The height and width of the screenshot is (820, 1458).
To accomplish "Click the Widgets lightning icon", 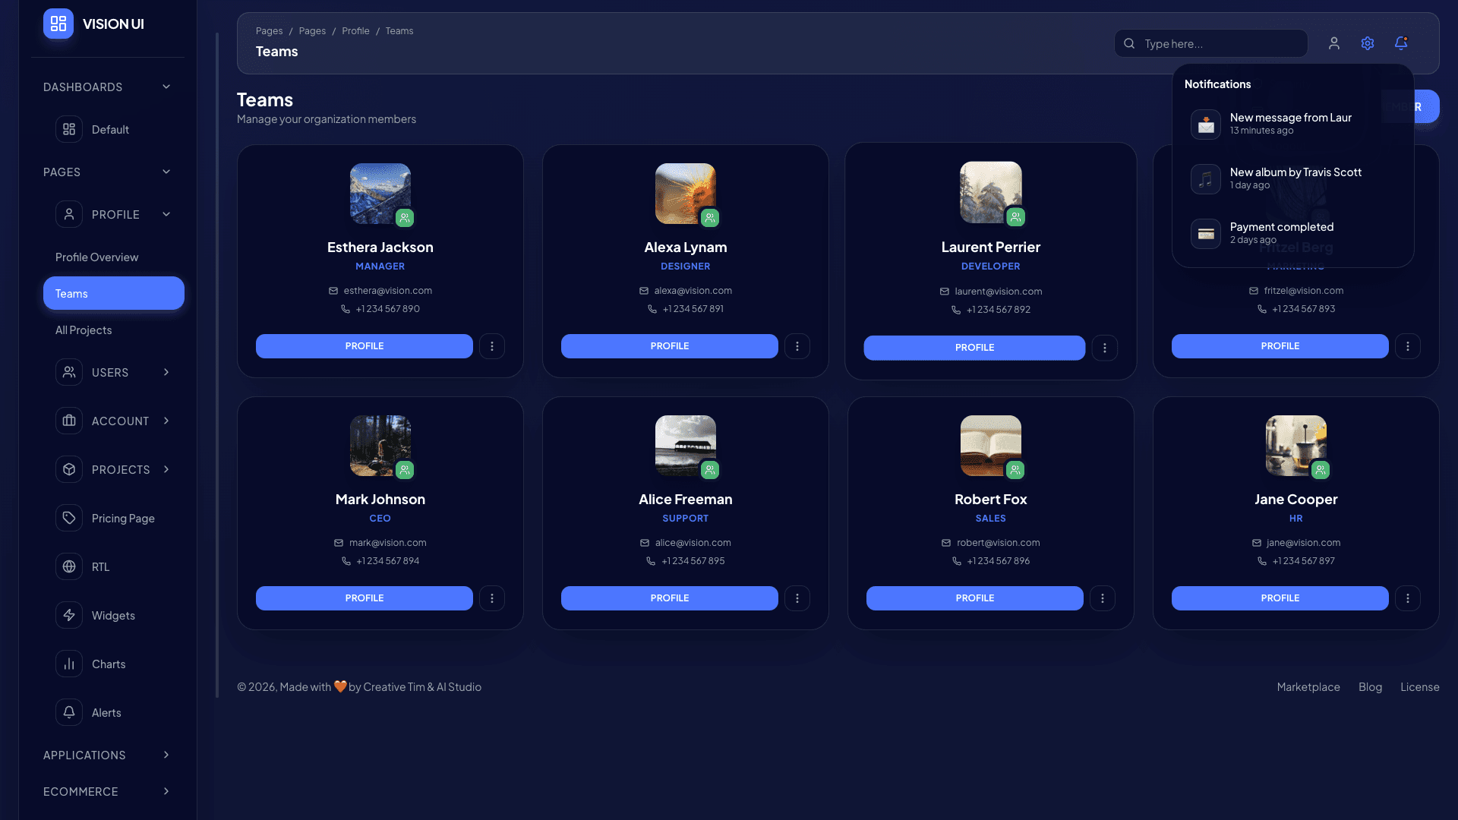I will coord(69,615).
